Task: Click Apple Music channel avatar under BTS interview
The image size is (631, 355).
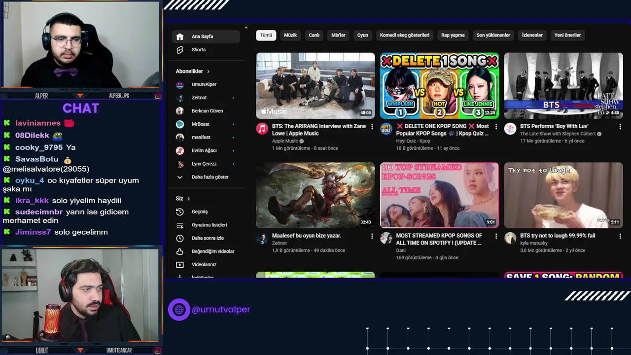Action: point(262,129)
